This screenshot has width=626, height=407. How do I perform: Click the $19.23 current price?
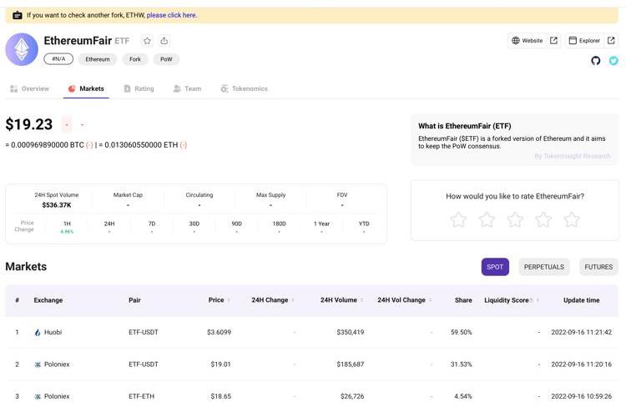[x=28, y=124]
